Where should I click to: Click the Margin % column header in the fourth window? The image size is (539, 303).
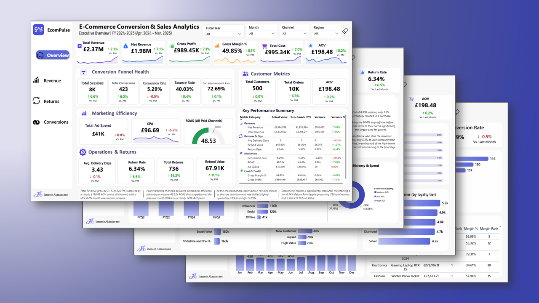tap(470, 229)
